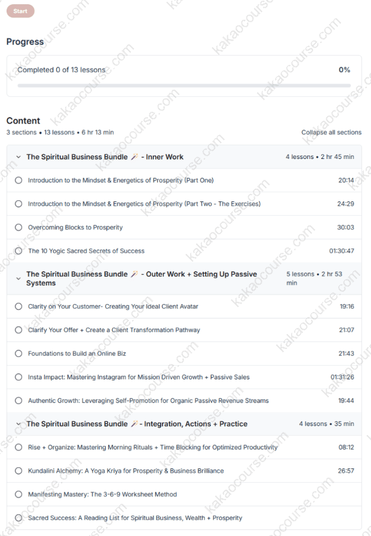The height and width of the screenshot is (536, 371).
Task: Toggle completion circle for Clarify Your Offer
Action: tap(19, 330)
